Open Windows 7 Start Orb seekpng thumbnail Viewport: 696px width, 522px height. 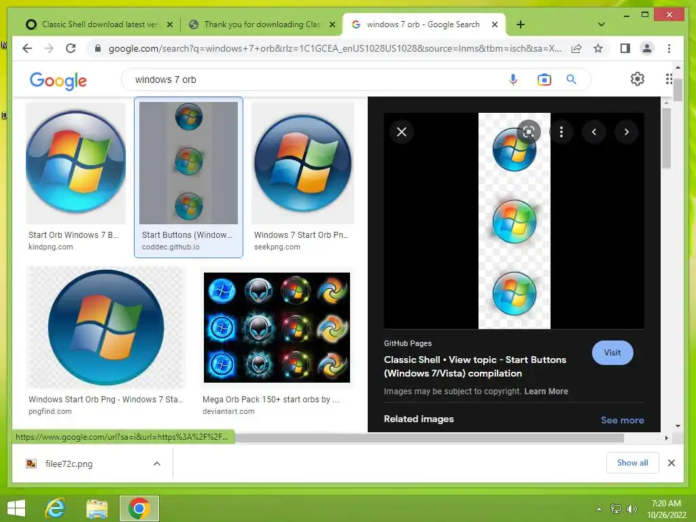pyautogui.click(x=302, y=163)
